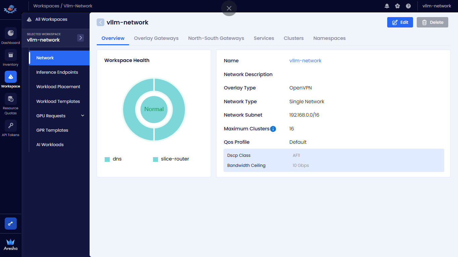Click the back arrow beside vllm-network title

point(100,22)
